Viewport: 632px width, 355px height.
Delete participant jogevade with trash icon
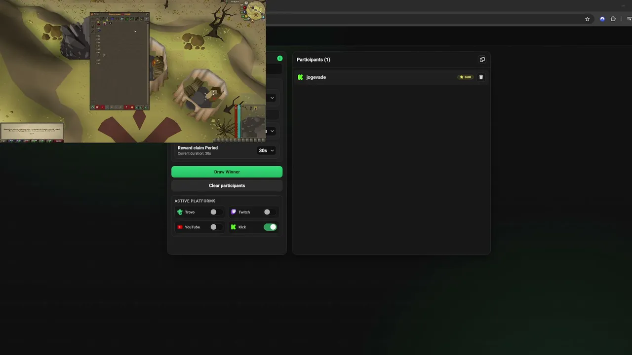tap(481, 77)
